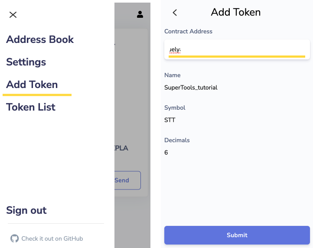Click the decimals value 6
This screenshot has height=248, width=313.
166,153
